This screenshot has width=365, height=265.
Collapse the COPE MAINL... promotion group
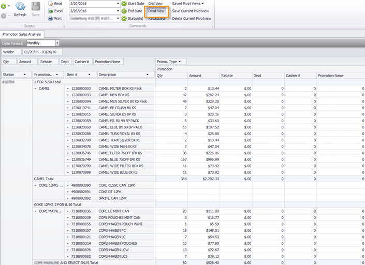point(35,211)
